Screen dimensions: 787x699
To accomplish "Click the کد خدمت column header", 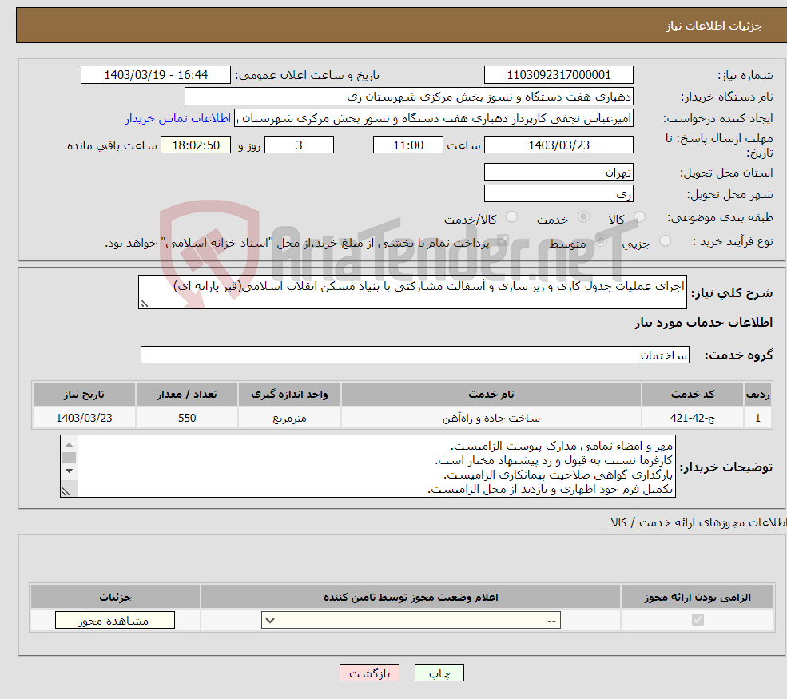I will point(692,395).
